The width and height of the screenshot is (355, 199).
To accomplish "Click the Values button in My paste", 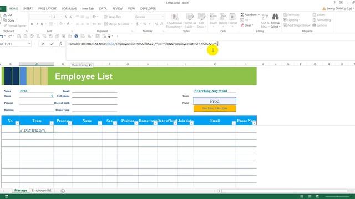I will click(319, 15).
